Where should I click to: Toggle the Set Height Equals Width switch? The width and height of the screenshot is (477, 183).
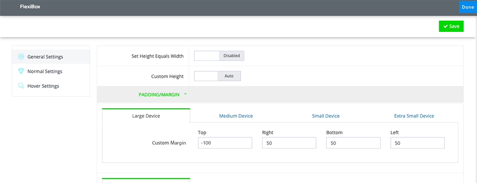[x=219, y=56]
